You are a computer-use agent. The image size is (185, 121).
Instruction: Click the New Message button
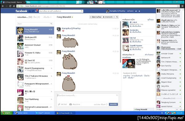pyautogui.click(x=96, y=17)
